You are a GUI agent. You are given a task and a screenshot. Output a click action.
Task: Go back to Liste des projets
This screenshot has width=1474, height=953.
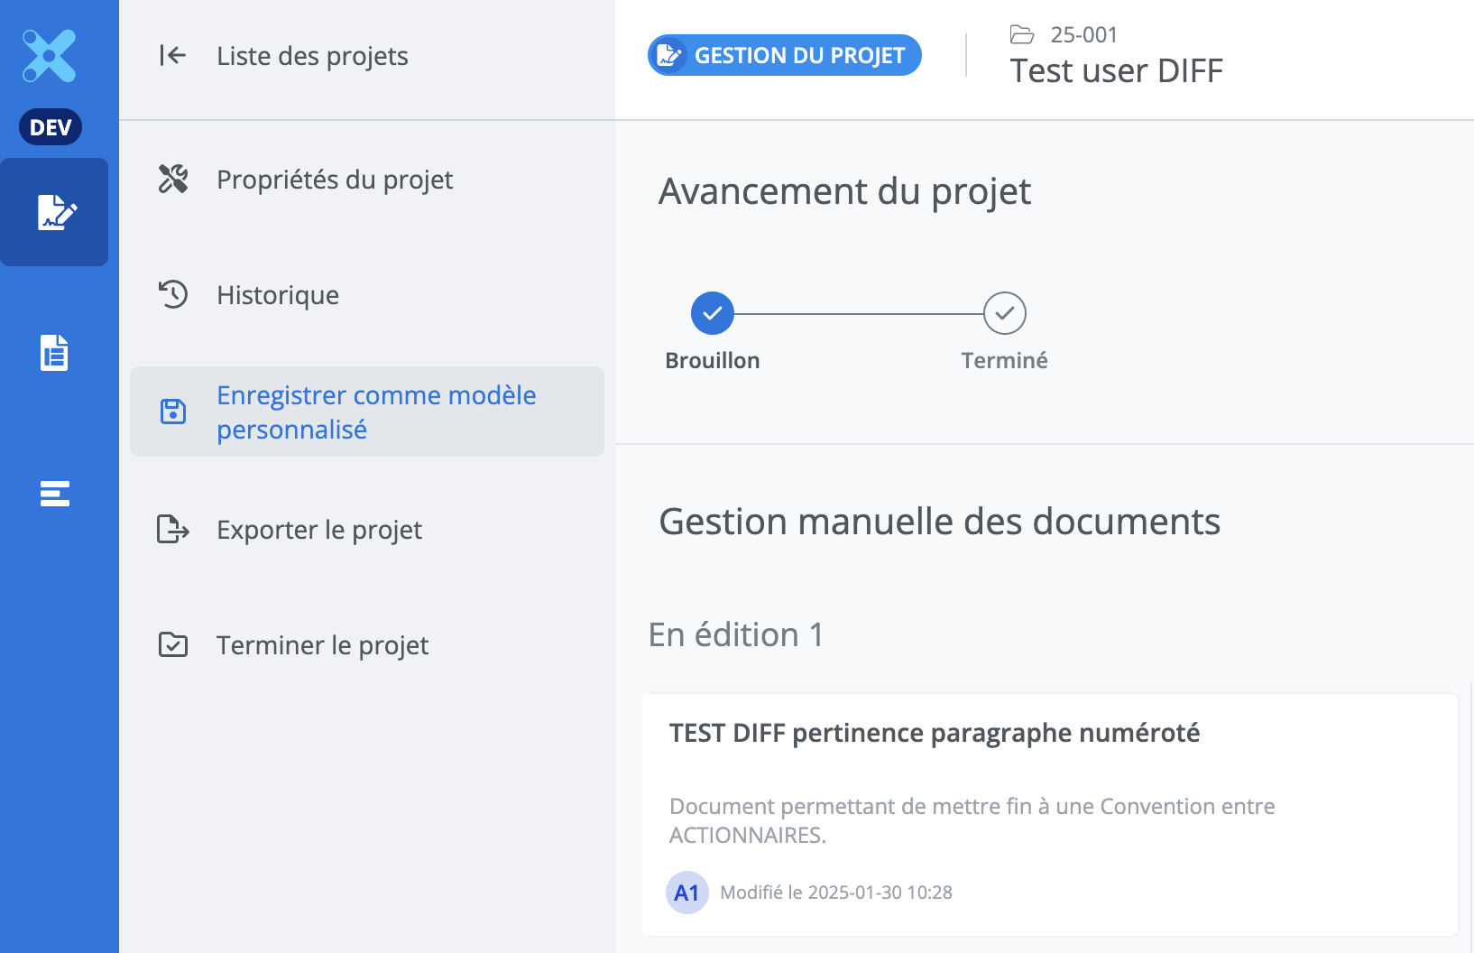[x=312, y=56]
